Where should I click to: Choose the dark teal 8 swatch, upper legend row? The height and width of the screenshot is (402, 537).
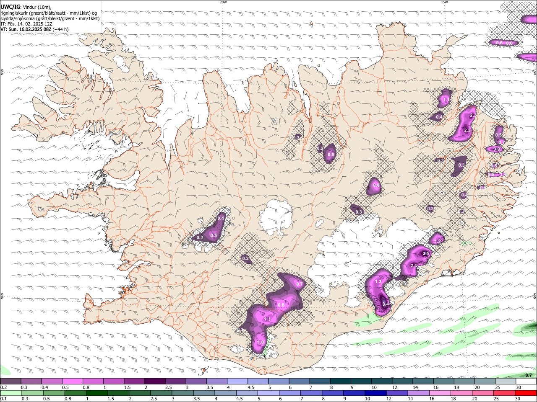(341, 381)
